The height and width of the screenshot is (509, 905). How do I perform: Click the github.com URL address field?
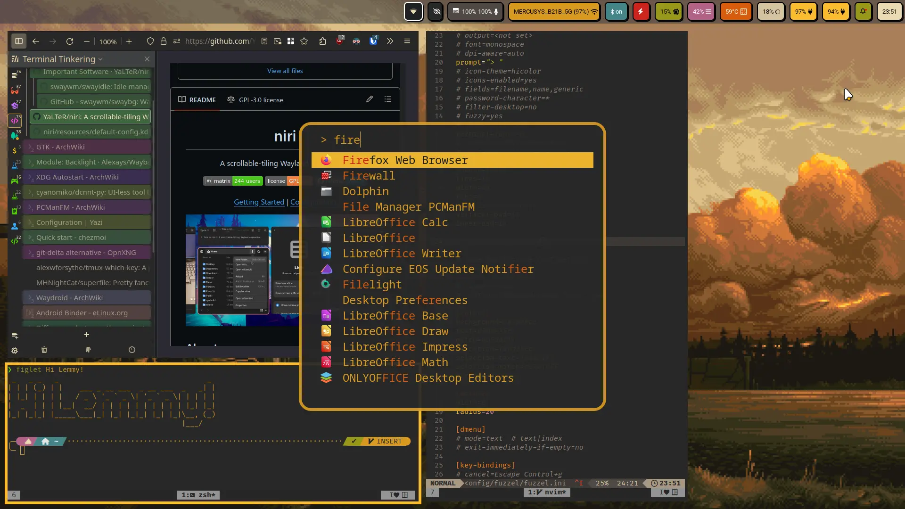pyautogui.click(x=220, y=41)
